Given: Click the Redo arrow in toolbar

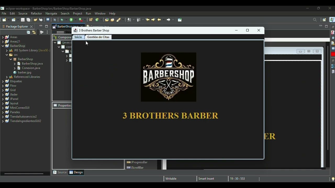Looking at the screenshot, I should [x=41, y=20].
